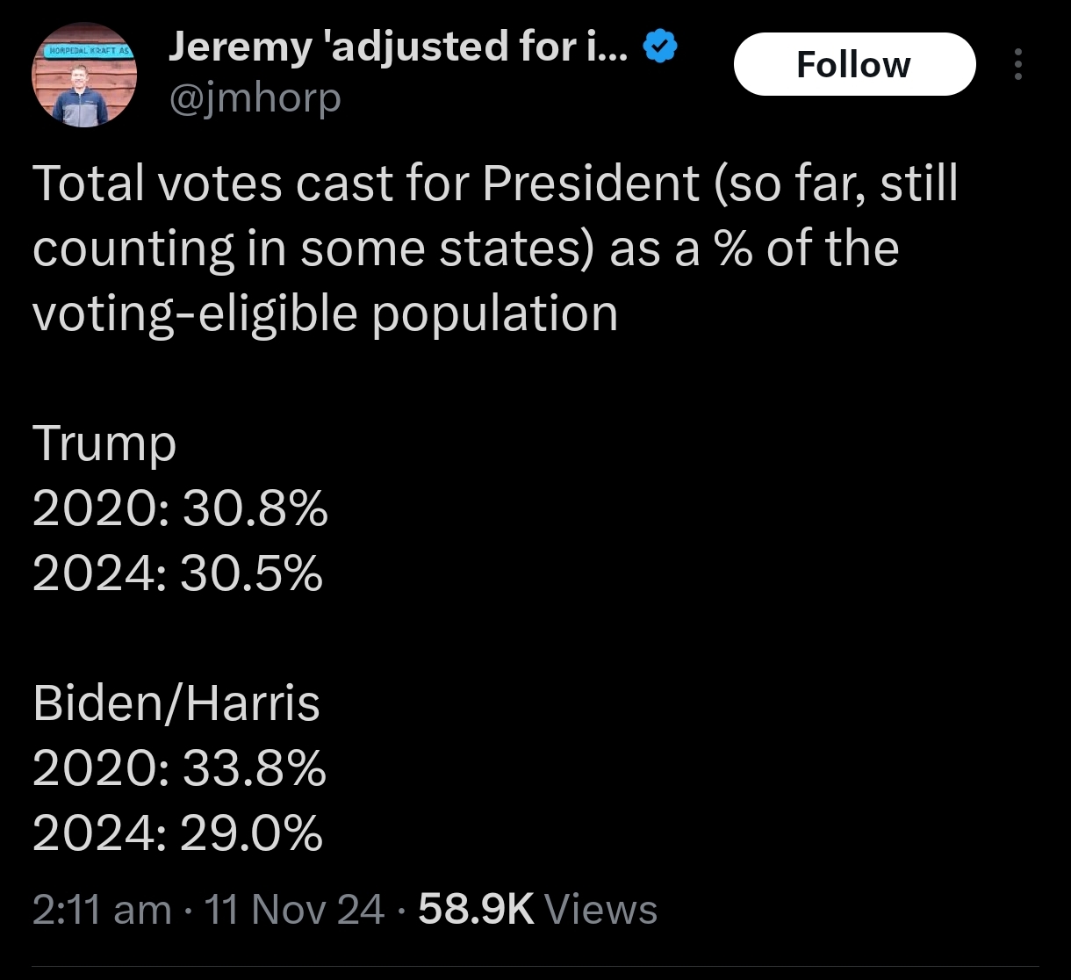Image resolution: width=1071 pixels, height=980 pixels.
Task: Click the date 11 Nov 24
Action: click(294, 909)
